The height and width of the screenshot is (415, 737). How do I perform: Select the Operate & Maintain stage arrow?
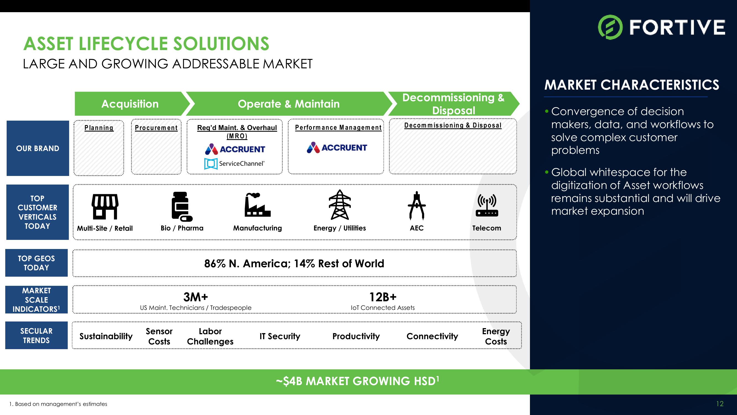[x=289, y=104]
